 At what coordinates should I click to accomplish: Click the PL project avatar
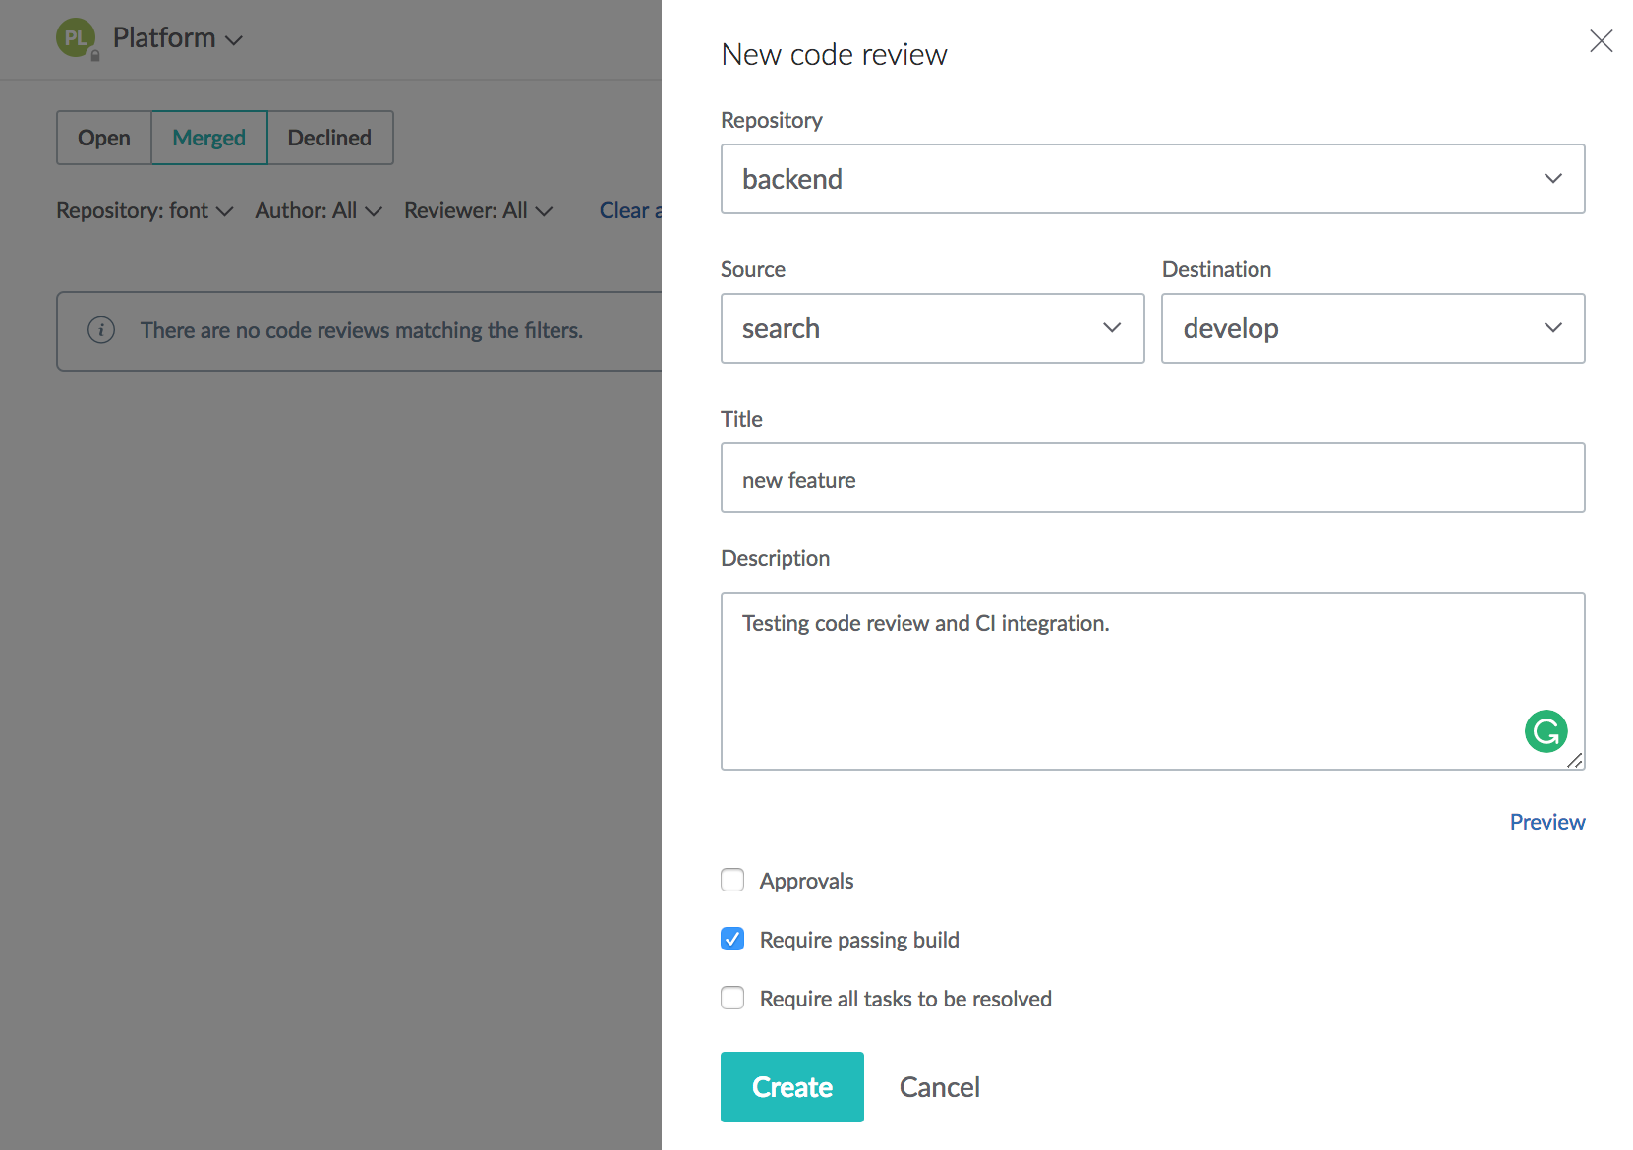pyautogui.click(x=77, y=37)
